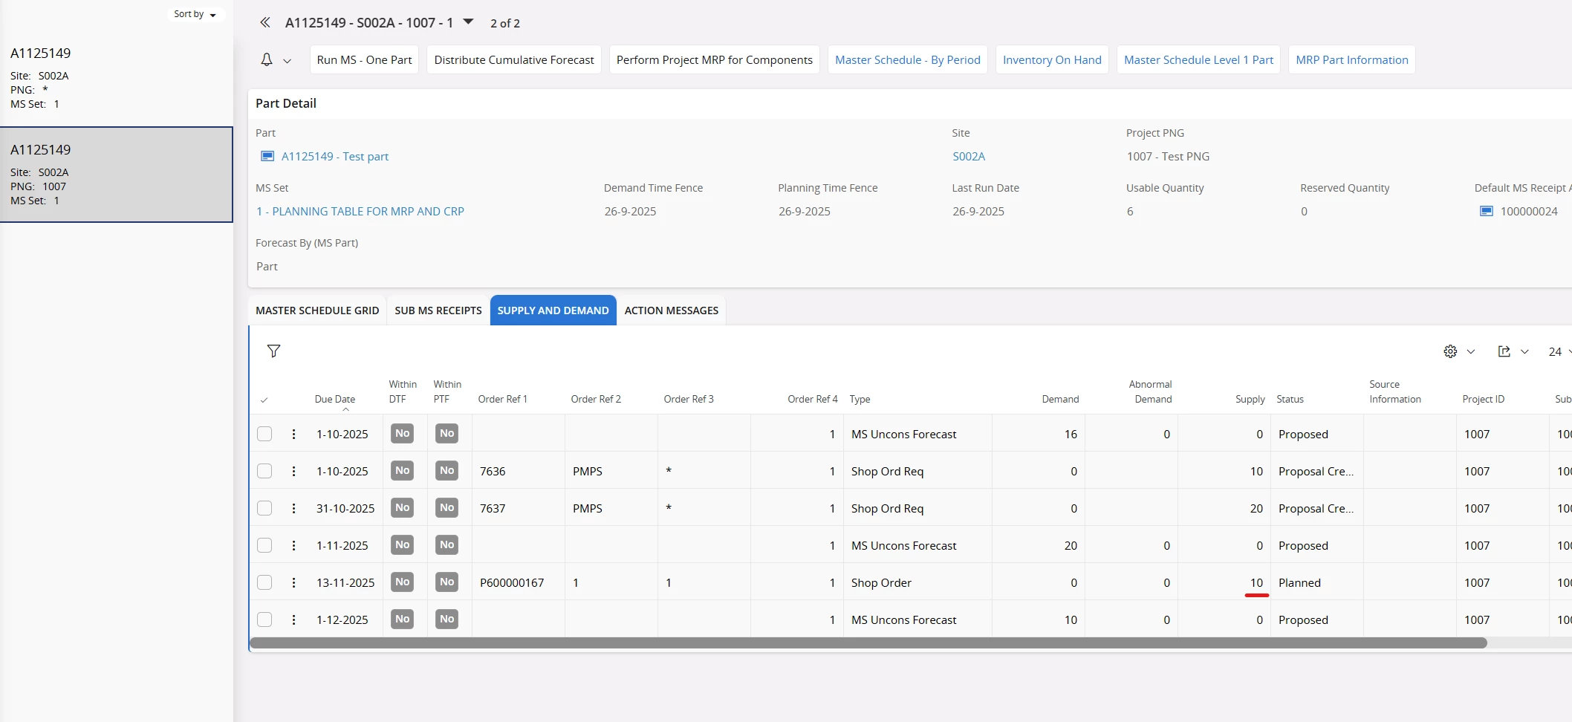This screenshot has width=1572, height=722.
Task: Click the Default MS Receipt 100000024 icon
Action: point(1486,212)
